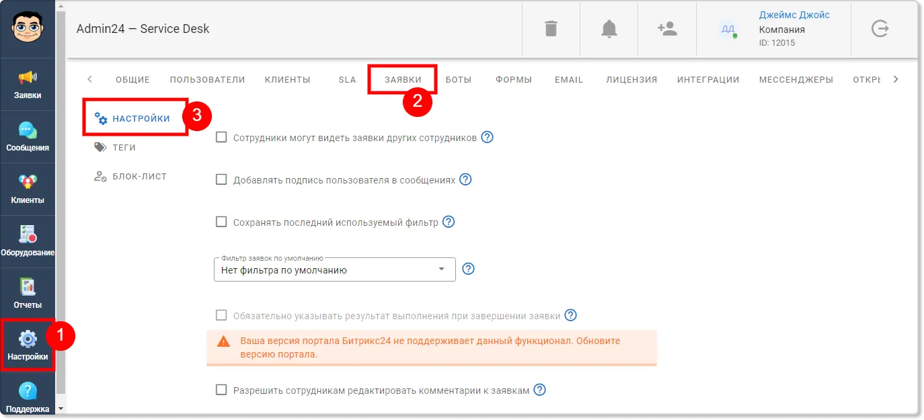Click the sidebar scrollbar down arrow

click(61, 408)
